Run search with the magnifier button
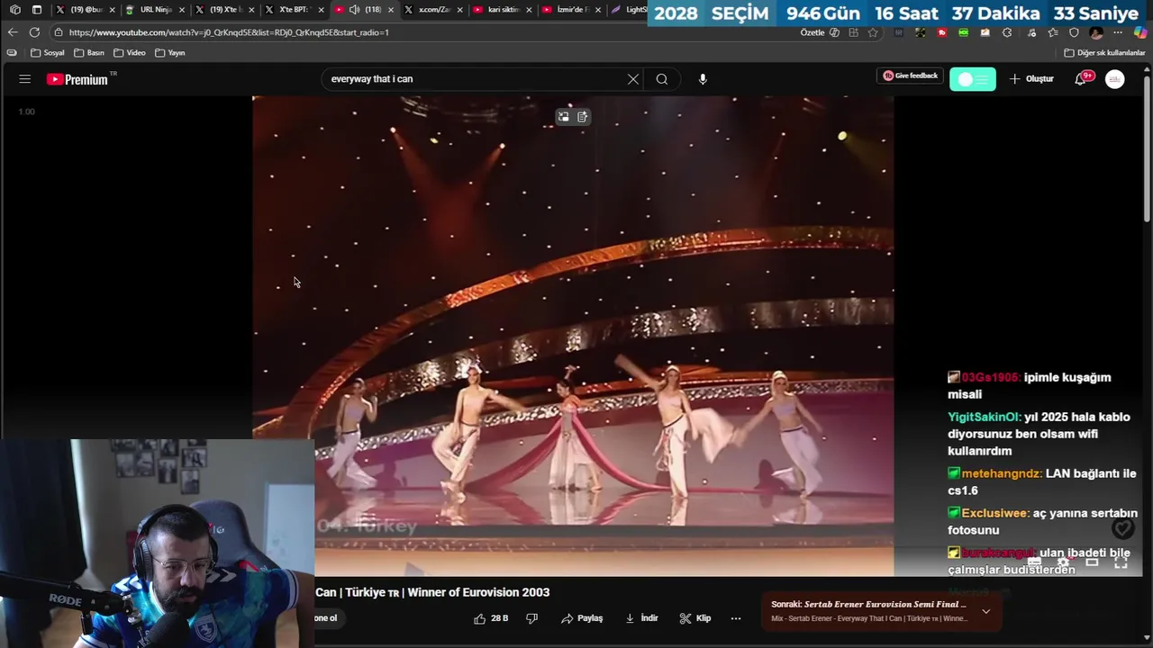Image resolution: width=1153 pixels, height=648 pixels. coord(662,79)
